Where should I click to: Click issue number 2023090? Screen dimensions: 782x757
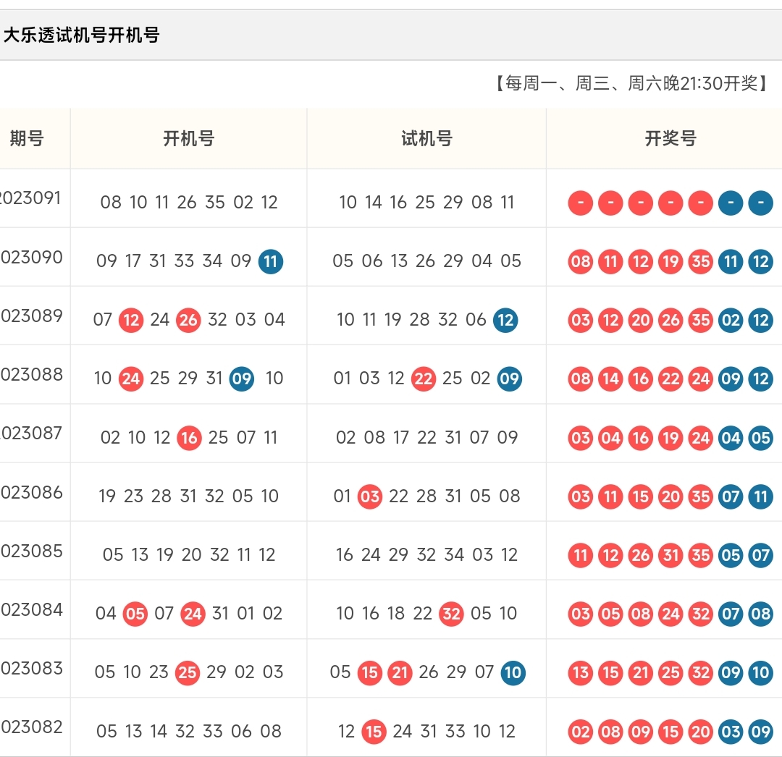(x=31, y=257)
